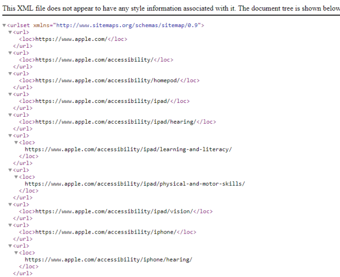Image resolution: width=340 pixels, height=277 pixels.
Task: Collapse url node for accessibility/ page
Action: point(10,53)
